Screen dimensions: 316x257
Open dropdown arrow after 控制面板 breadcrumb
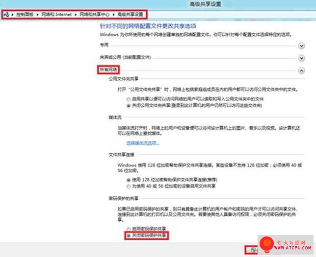(37, 15)
